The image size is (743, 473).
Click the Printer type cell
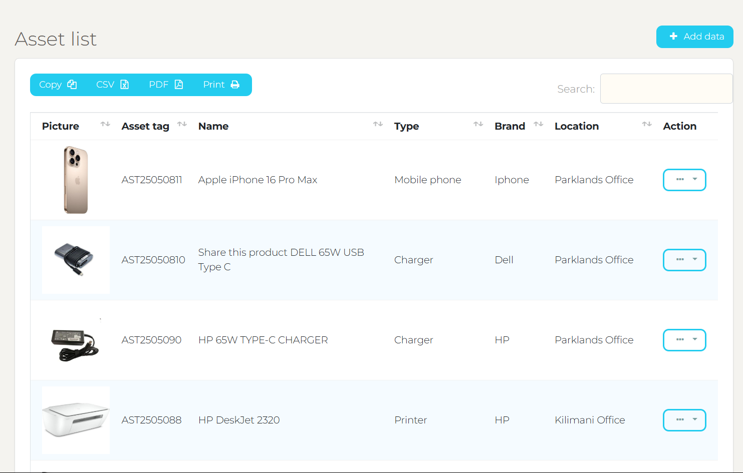pos(411,420)
